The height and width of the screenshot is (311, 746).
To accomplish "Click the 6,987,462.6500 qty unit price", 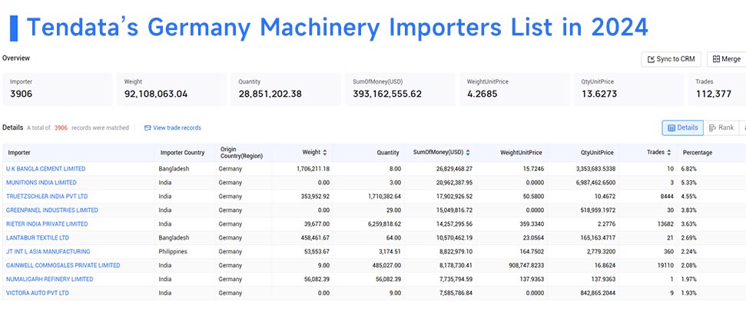I will [x=595, y=183].
